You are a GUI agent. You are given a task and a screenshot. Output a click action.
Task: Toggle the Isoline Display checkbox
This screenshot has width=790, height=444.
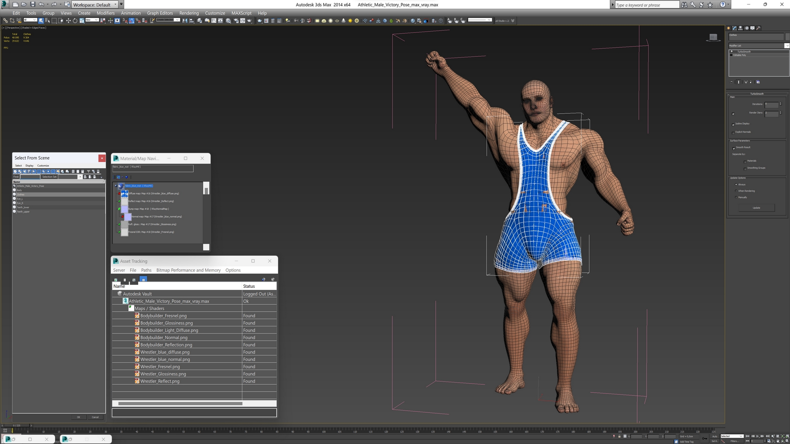[x=733, y=124]
